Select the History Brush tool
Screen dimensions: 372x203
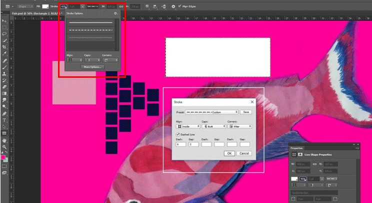[4, 80]
